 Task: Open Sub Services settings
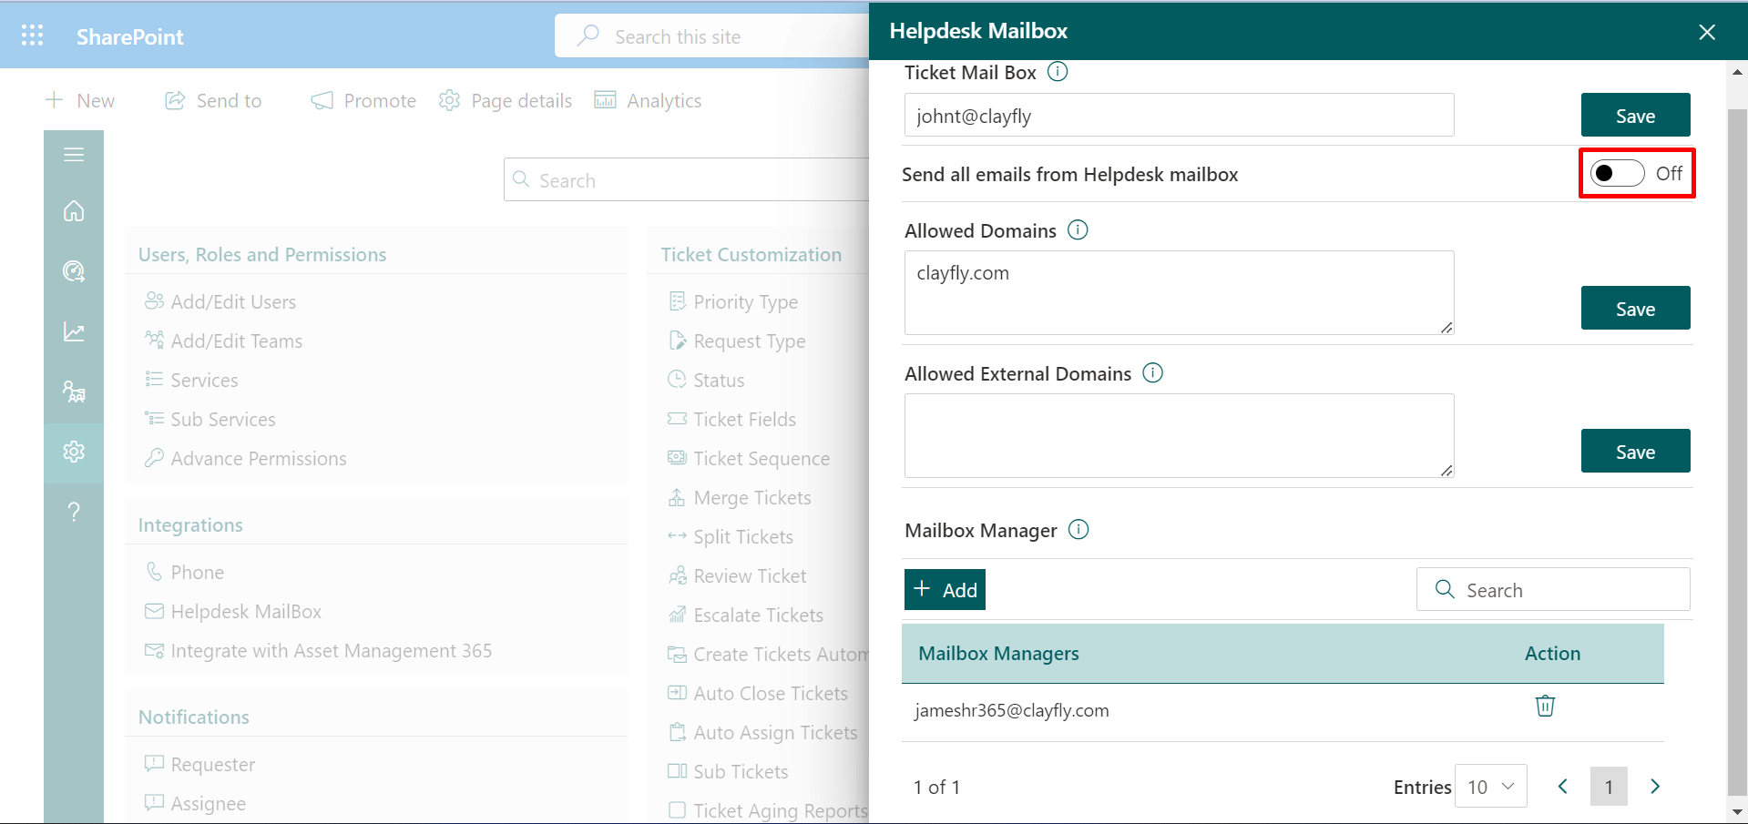tap(210, 419)
